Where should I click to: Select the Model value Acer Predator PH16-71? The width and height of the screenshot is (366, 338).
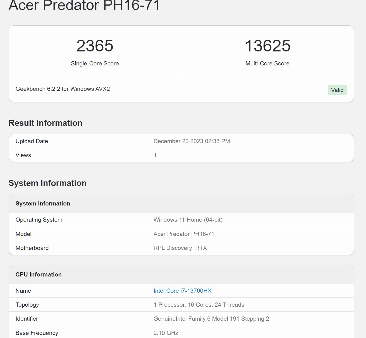pyautogui.click(x=184, y=234)
